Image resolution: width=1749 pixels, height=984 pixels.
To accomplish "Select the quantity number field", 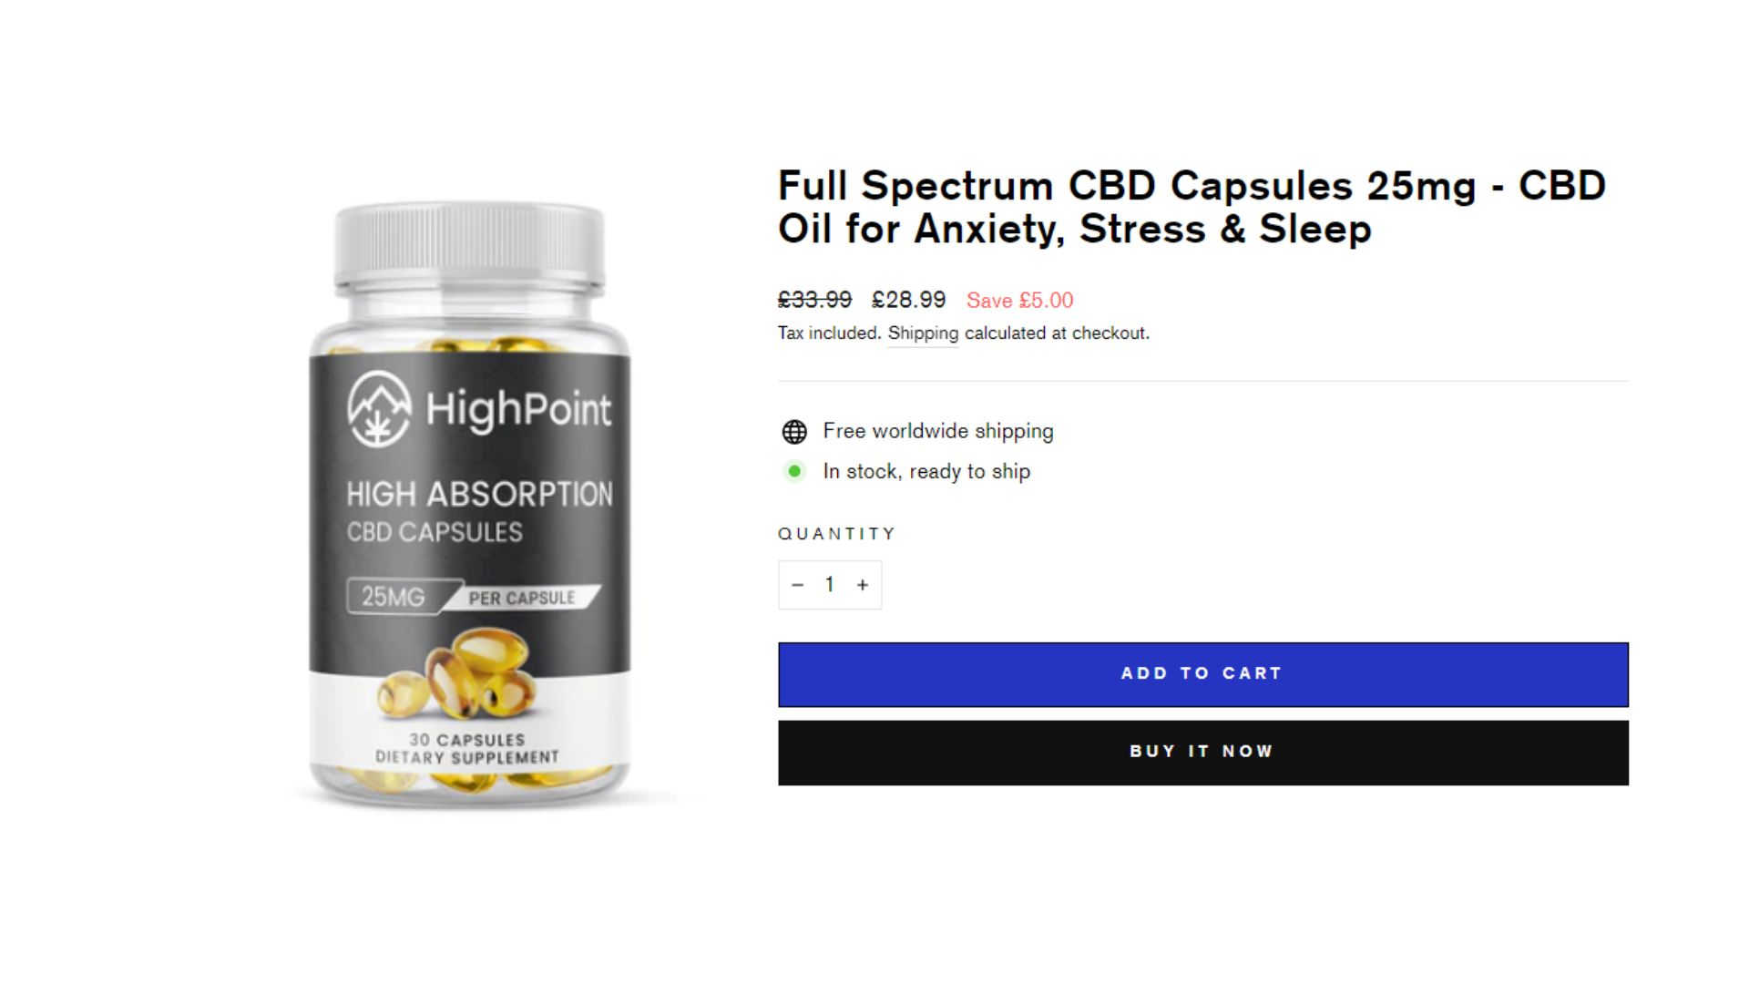I will [x=830, y=585].
